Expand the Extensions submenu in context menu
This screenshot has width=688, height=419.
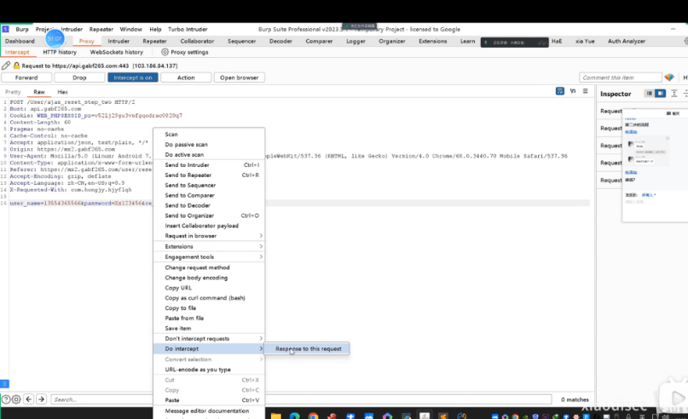tap(209, 246)
